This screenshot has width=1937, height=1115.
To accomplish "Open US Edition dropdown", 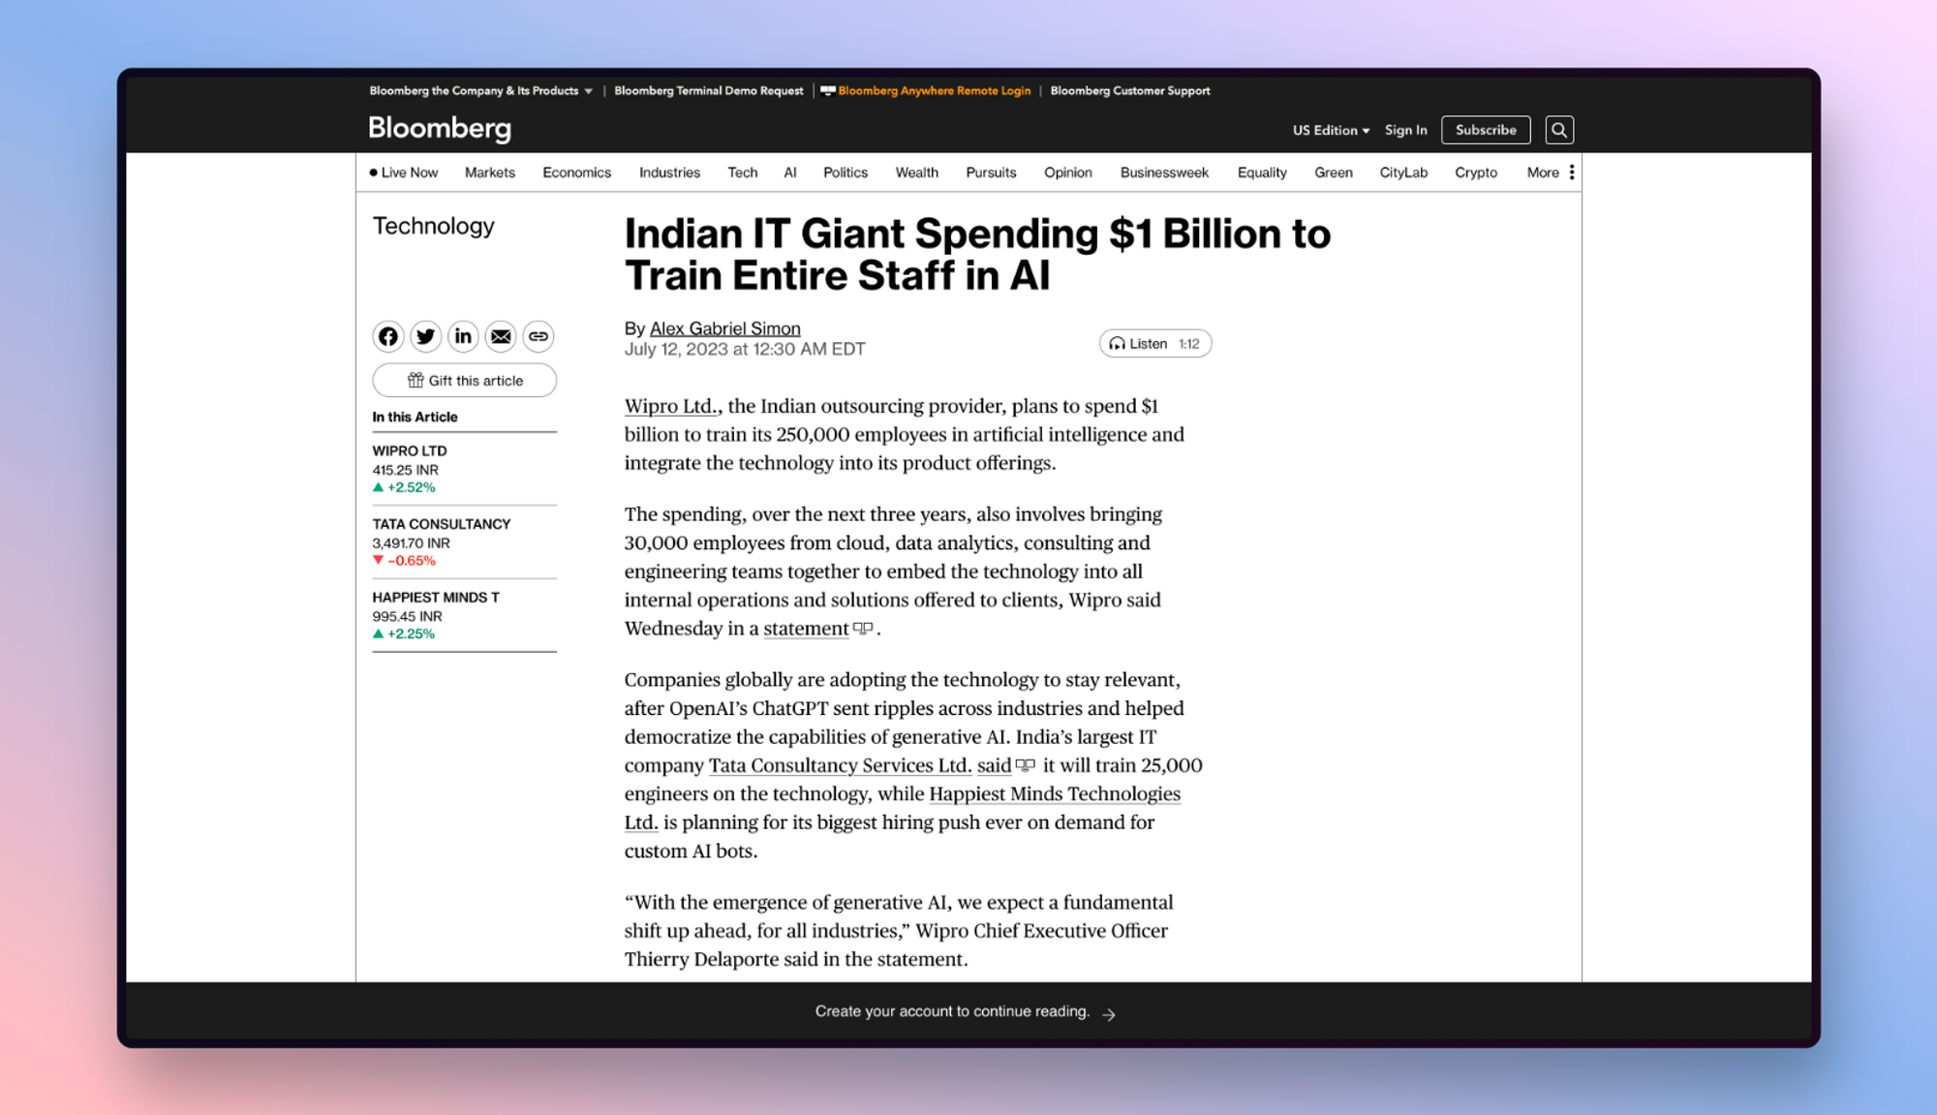I will (x=1331, y=130).
